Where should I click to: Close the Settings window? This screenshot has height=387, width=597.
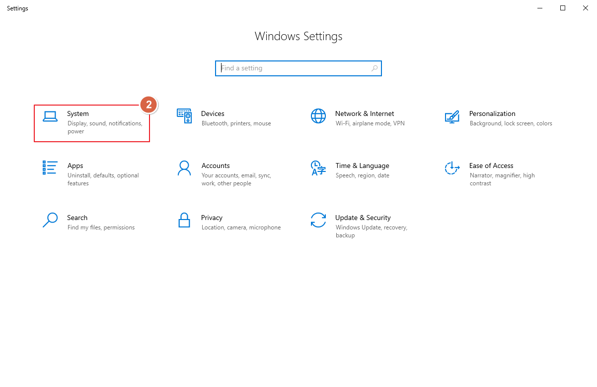point(586,8)
